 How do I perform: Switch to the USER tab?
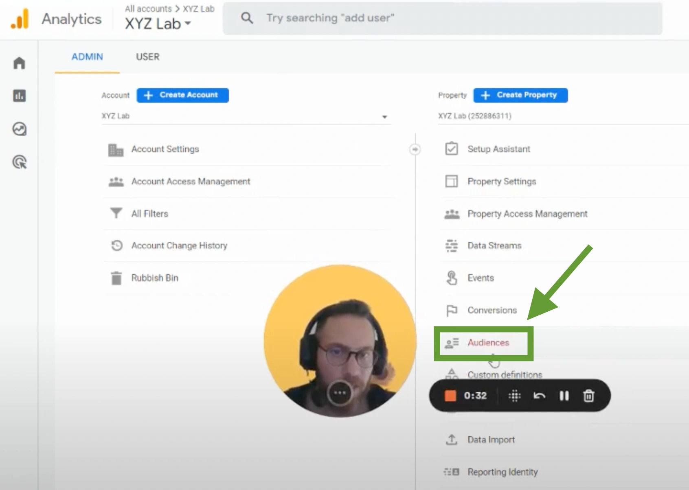coord(147,57)
